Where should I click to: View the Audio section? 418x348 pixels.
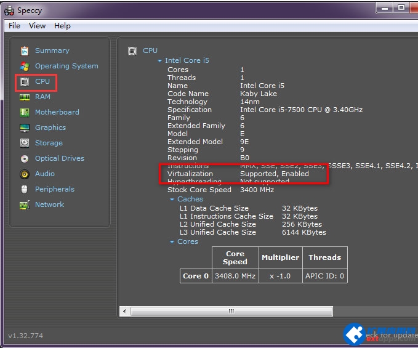click(45, 174)
